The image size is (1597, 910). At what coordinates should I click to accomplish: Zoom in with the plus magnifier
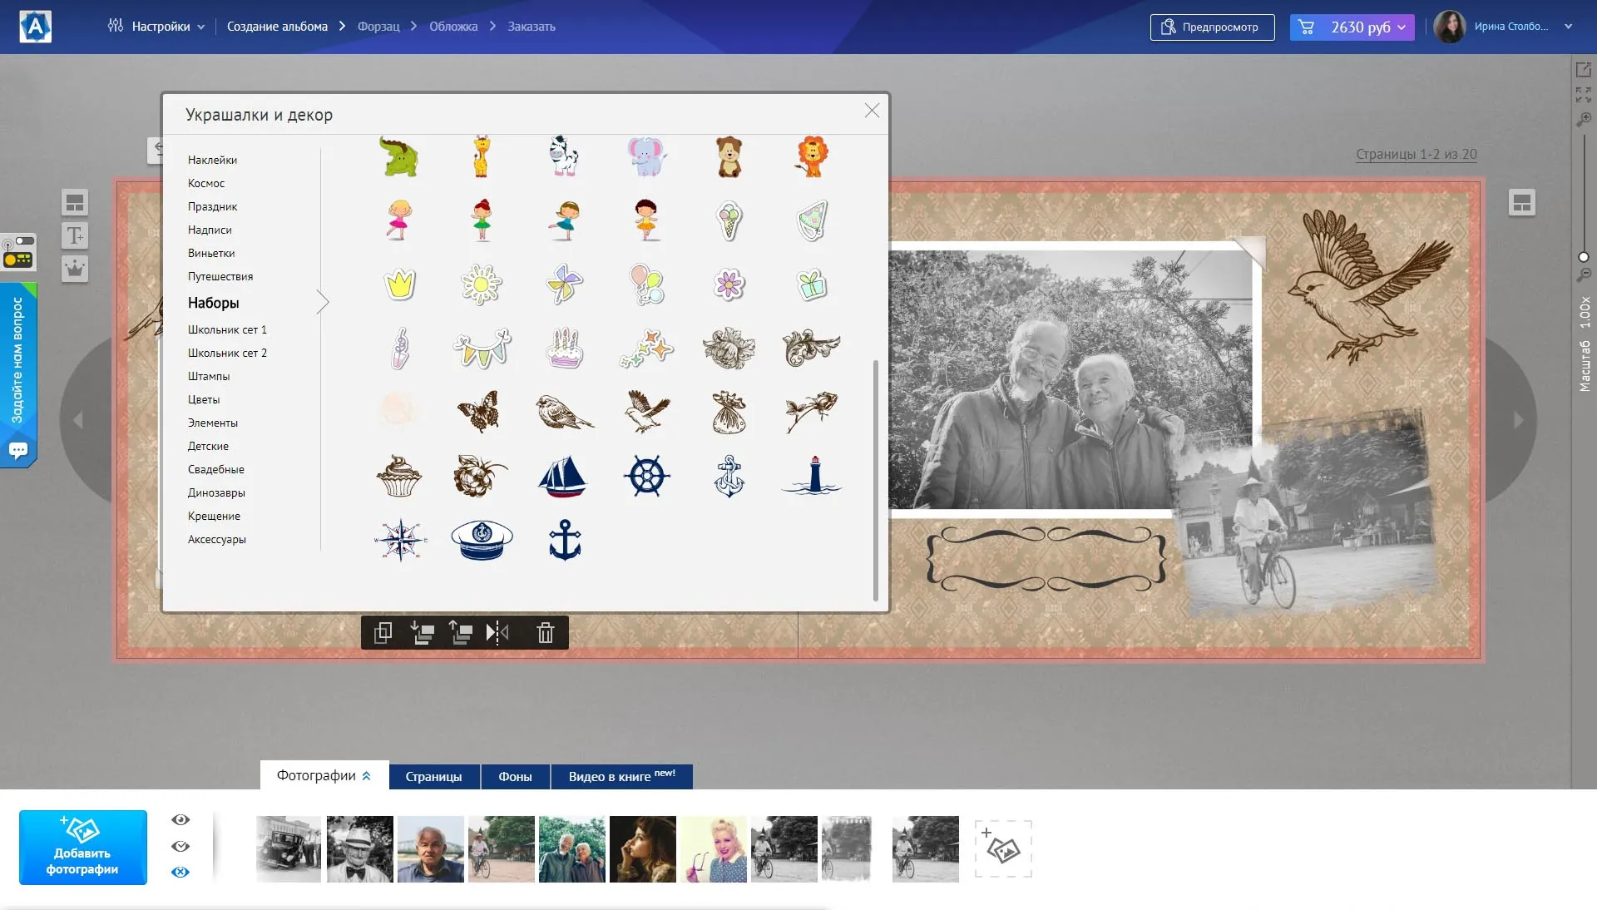[1584, 121]
